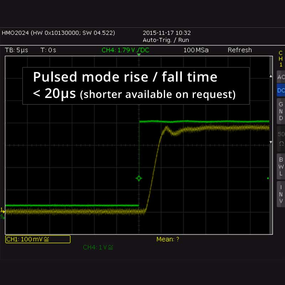Select DC coupling in CH1 menu

click(x=281, y=90)
